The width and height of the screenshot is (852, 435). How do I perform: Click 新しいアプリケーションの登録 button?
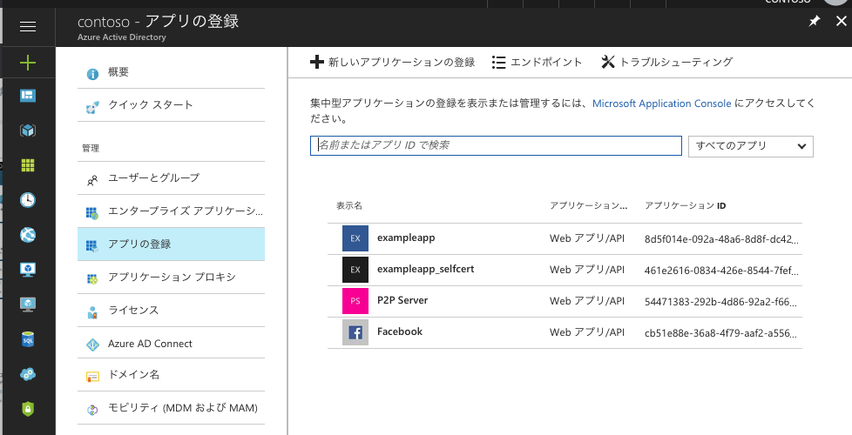[392, 62]
